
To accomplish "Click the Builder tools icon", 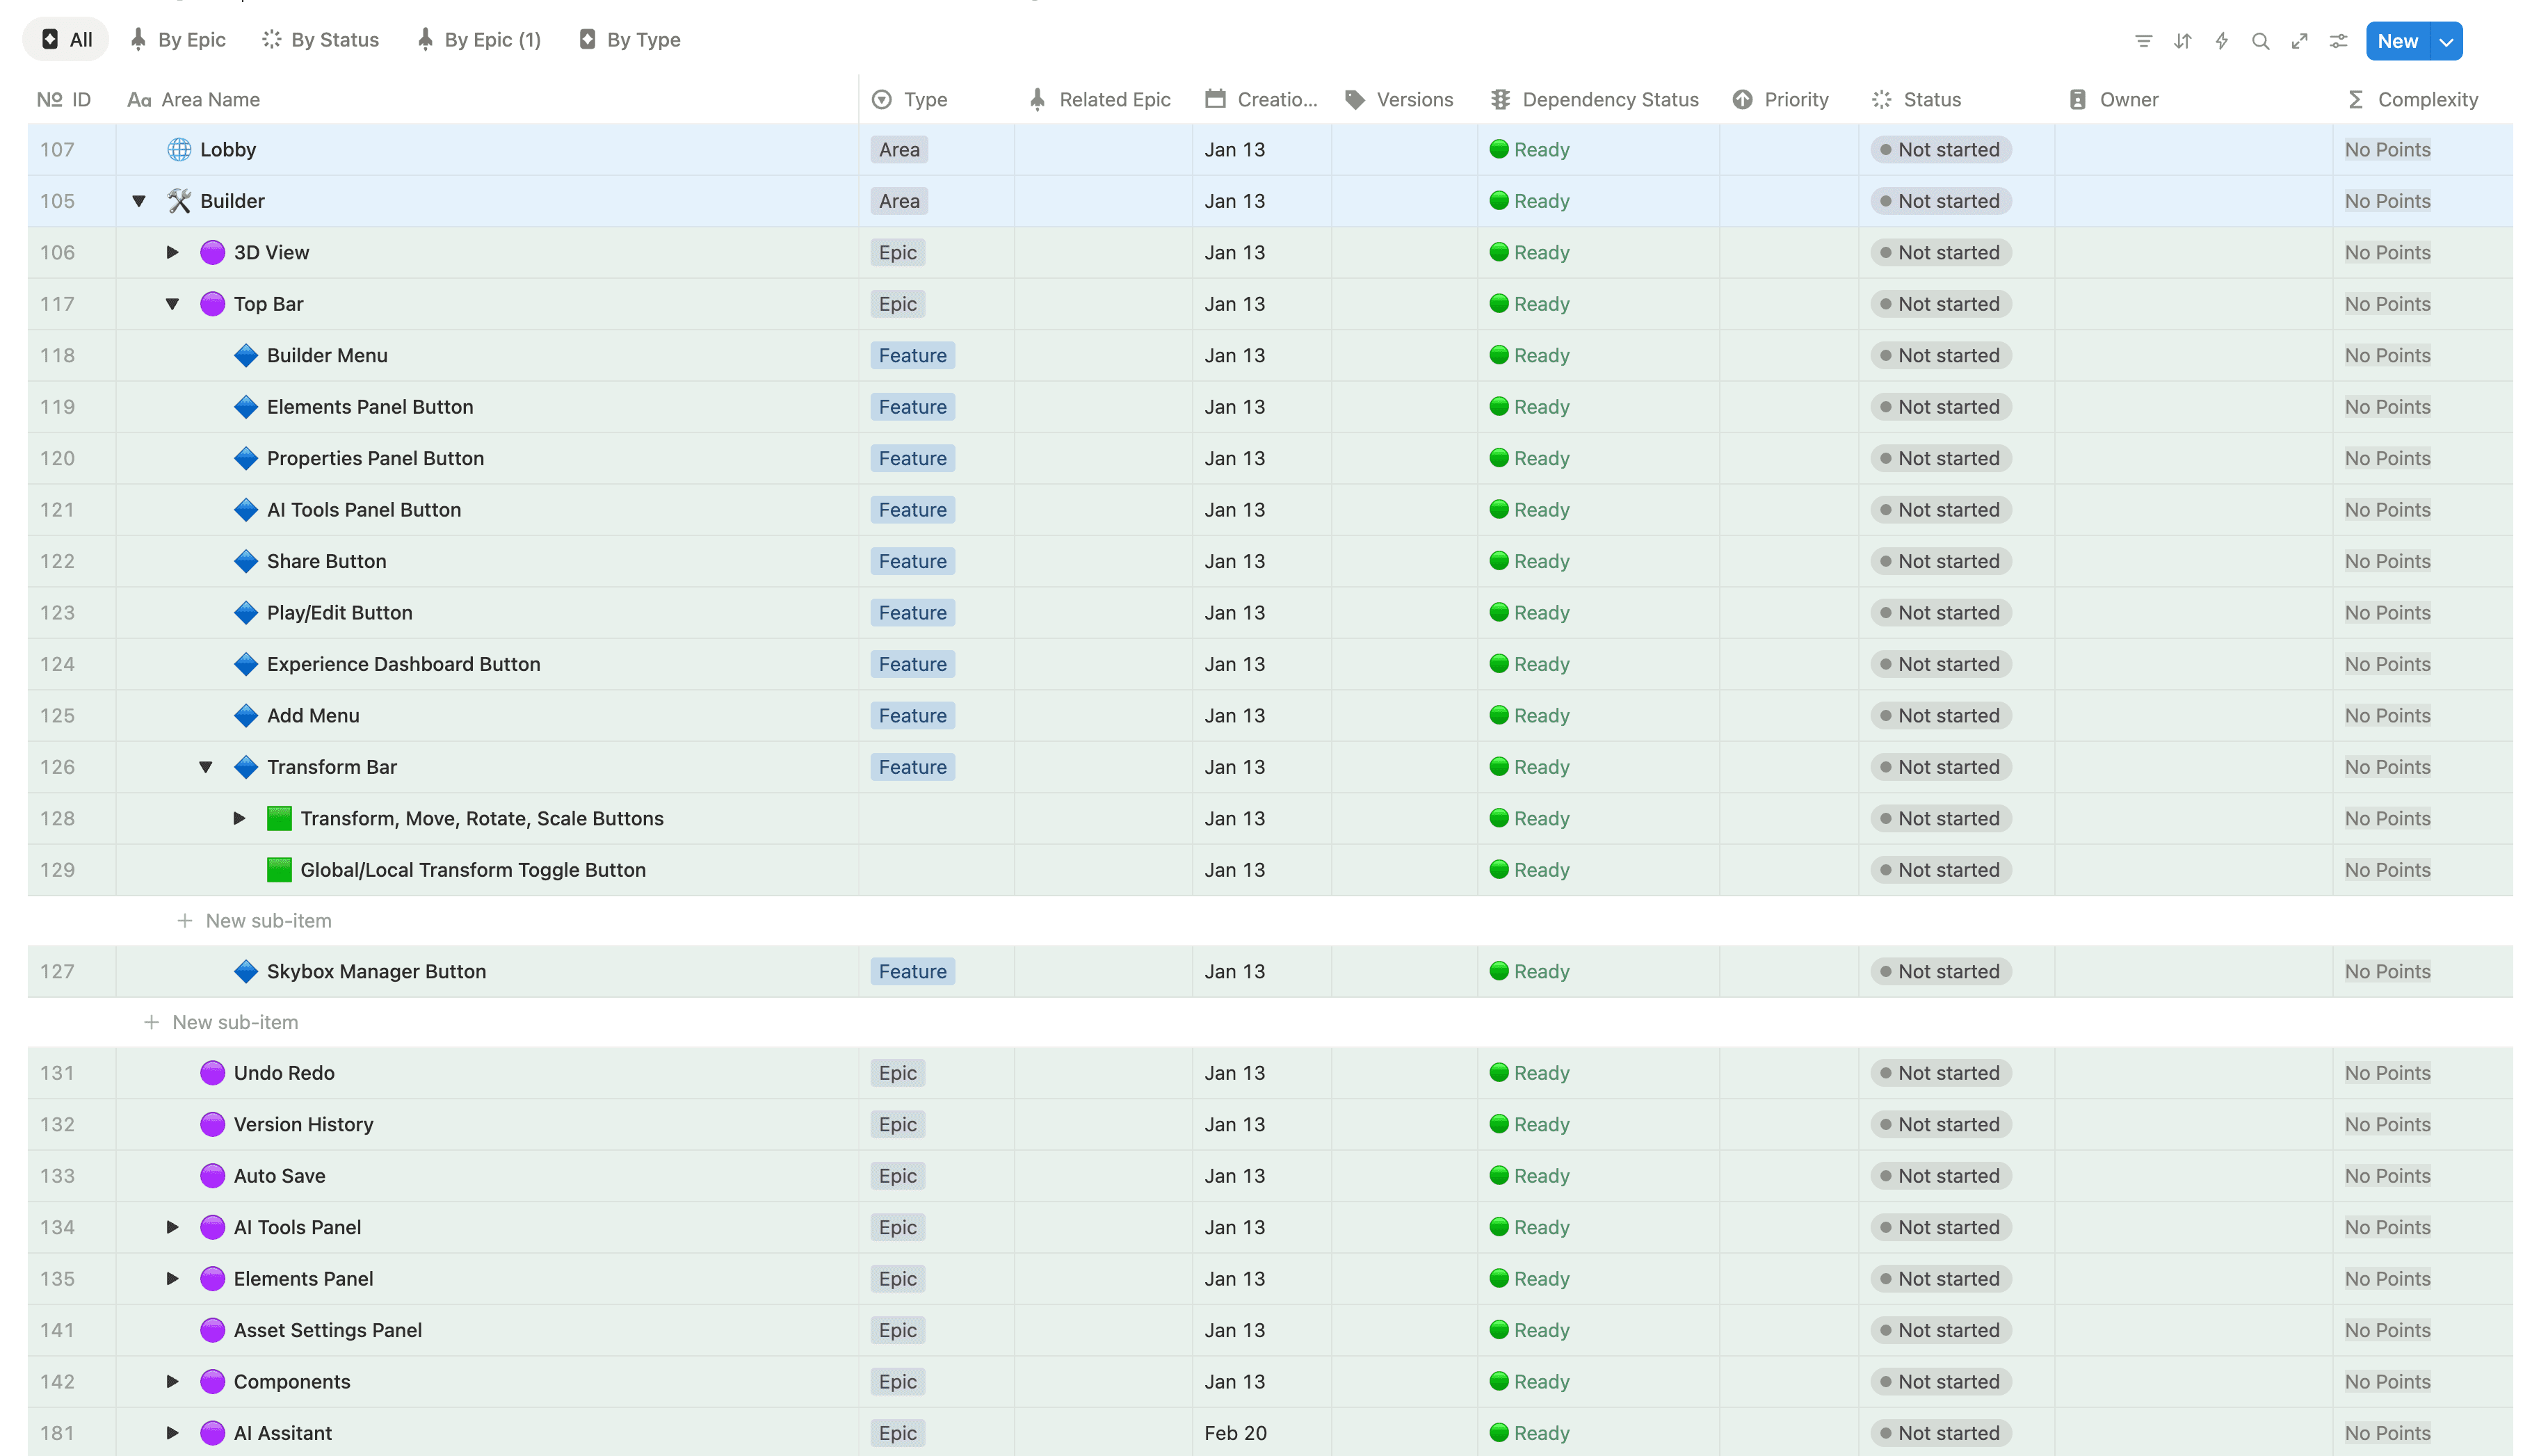I will pos(179,201).
